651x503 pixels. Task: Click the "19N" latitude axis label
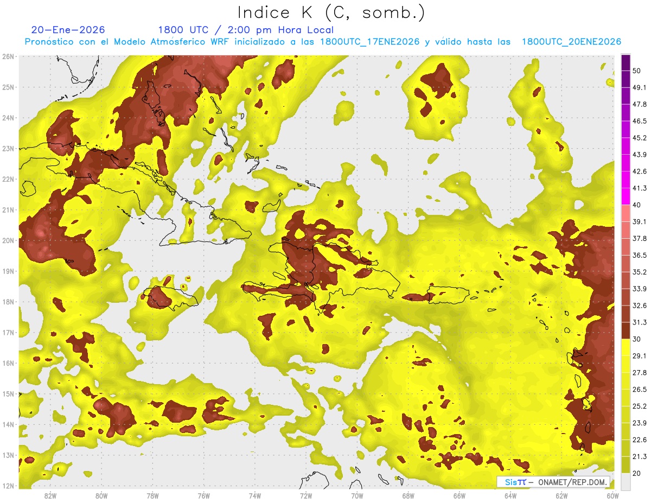point(8,271)
